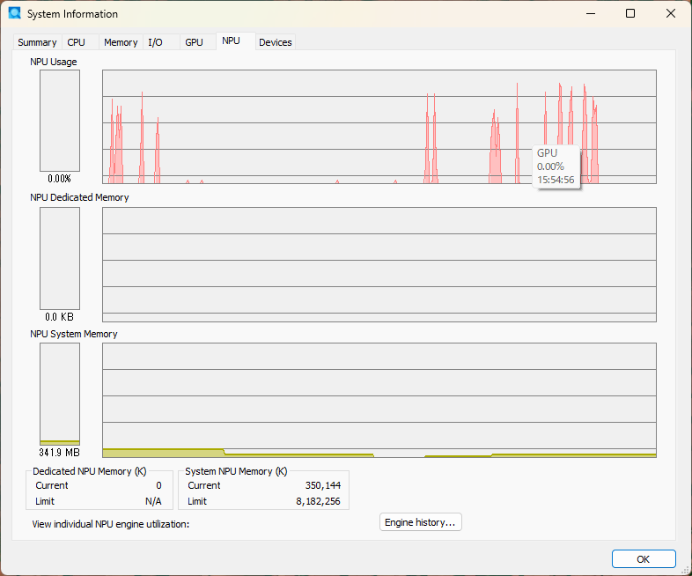The height and width of the screenshot is (576, 692).
Task: Click the NPU Dedicated Memory history graph
Action: point(379,264)
